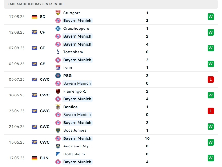
Task: Click the red L badge for Benfica match
Action: [211, 111]
